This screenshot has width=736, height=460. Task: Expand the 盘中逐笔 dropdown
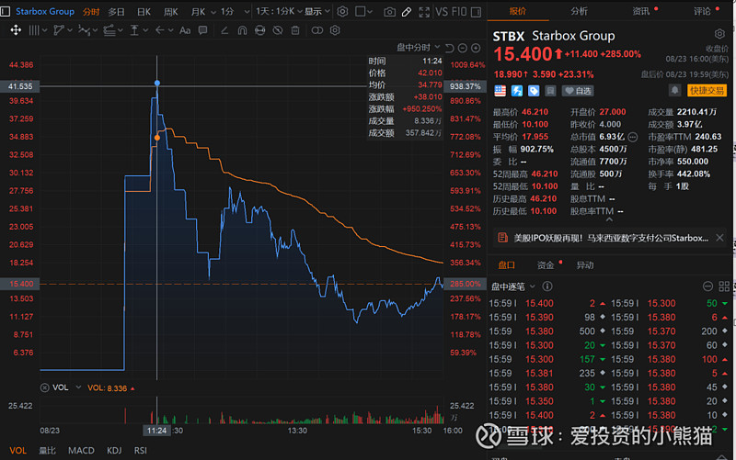pyautogui.click(x=533, y=286)
